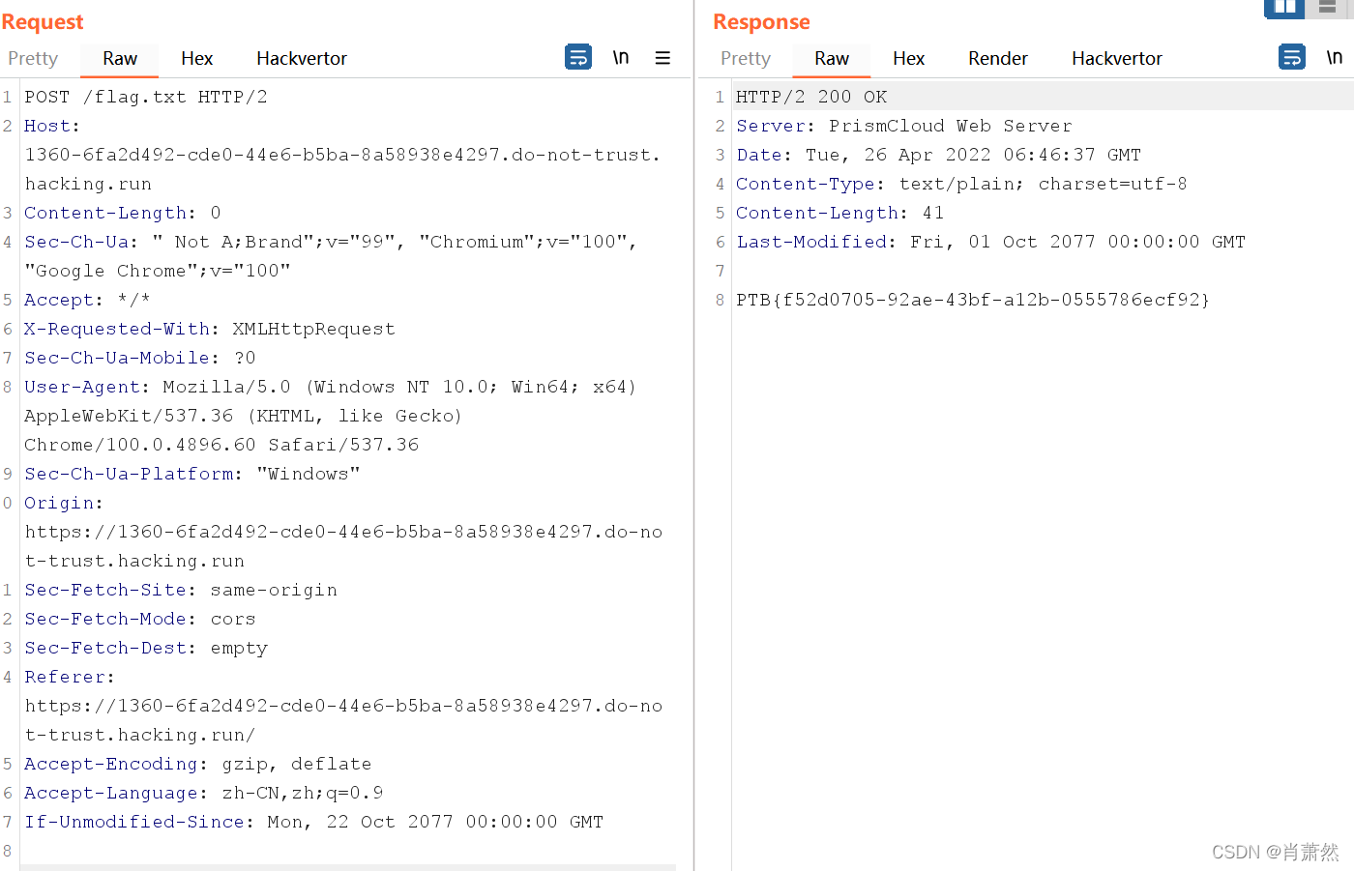The image size is (1354, 871).
Task: Select the stacked top-bottom layout icon
Action: click(1327, 8)
